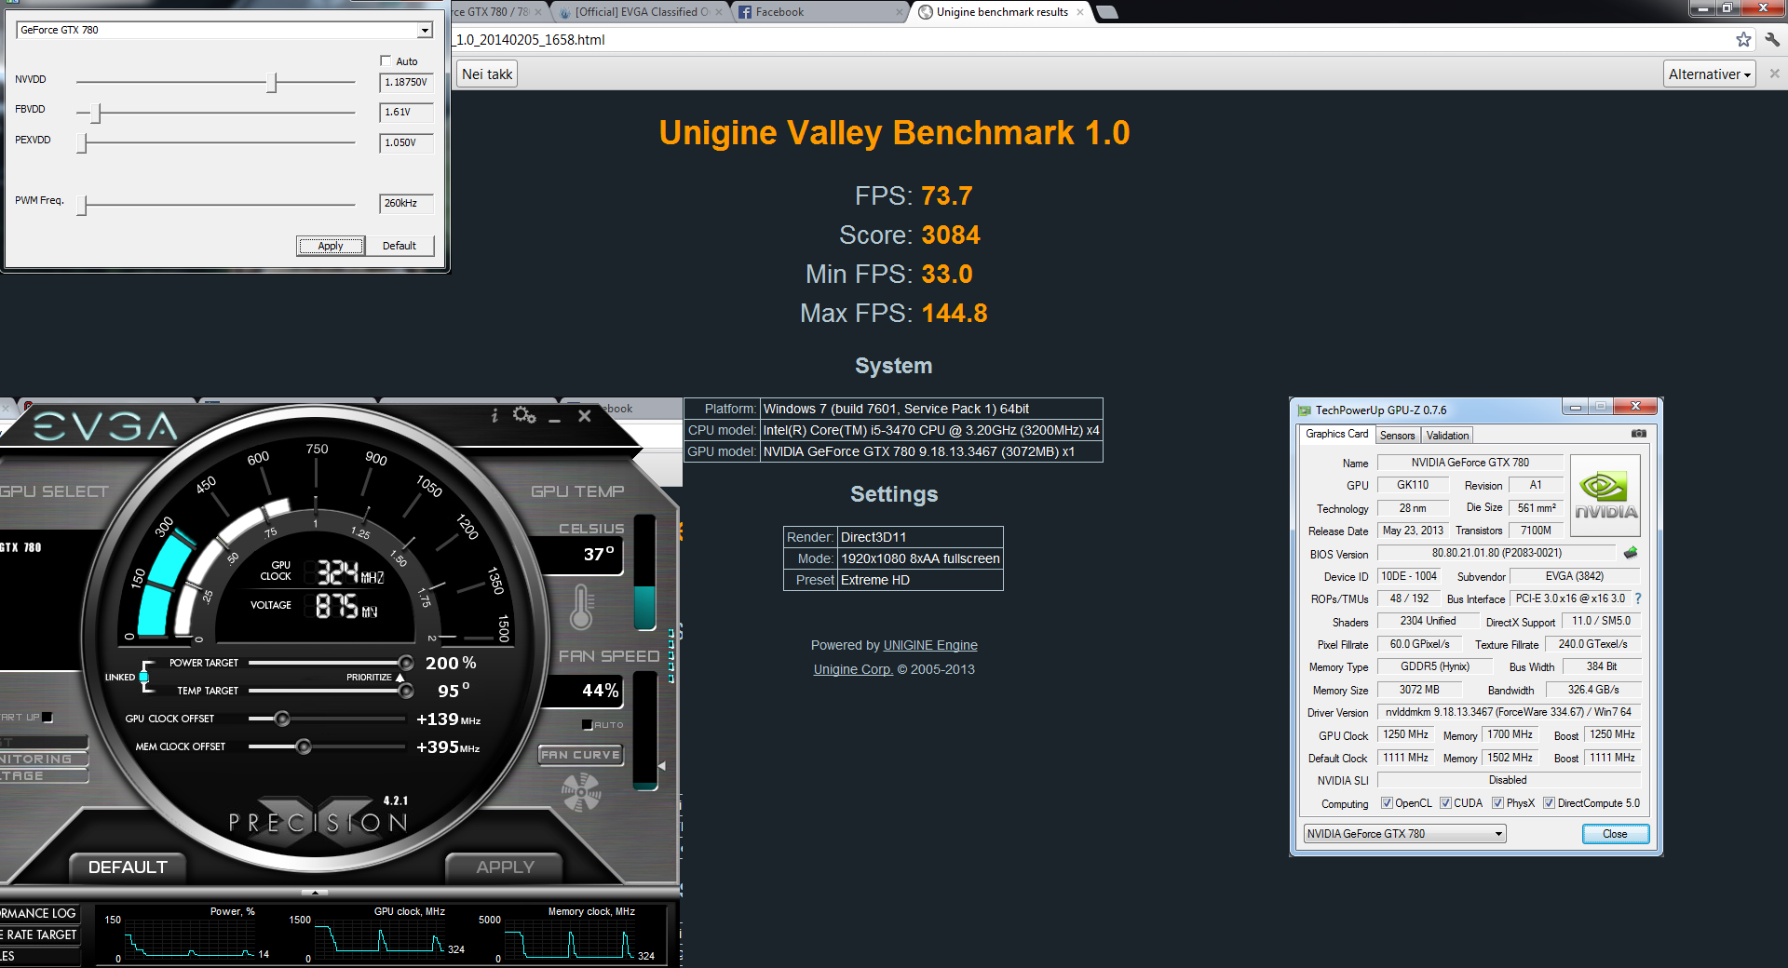The height and width of the screenshot is (968, 1788).
Task: Click the Close button in GPU-Z
Action: pos(1615,834)
